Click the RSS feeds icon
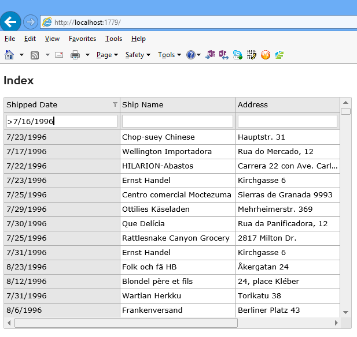This screenshot has width=357, height=337. 35,55
